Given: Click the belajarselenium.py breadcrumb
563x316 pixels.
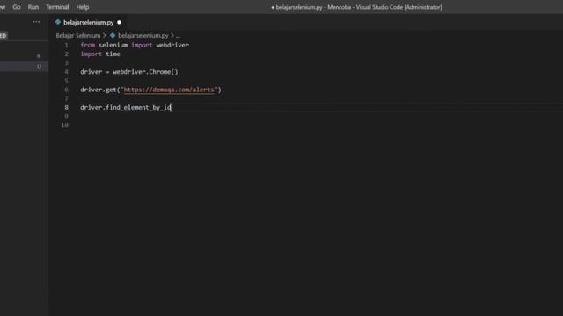Looking at the screenshot, I should [x=143, y=35].
